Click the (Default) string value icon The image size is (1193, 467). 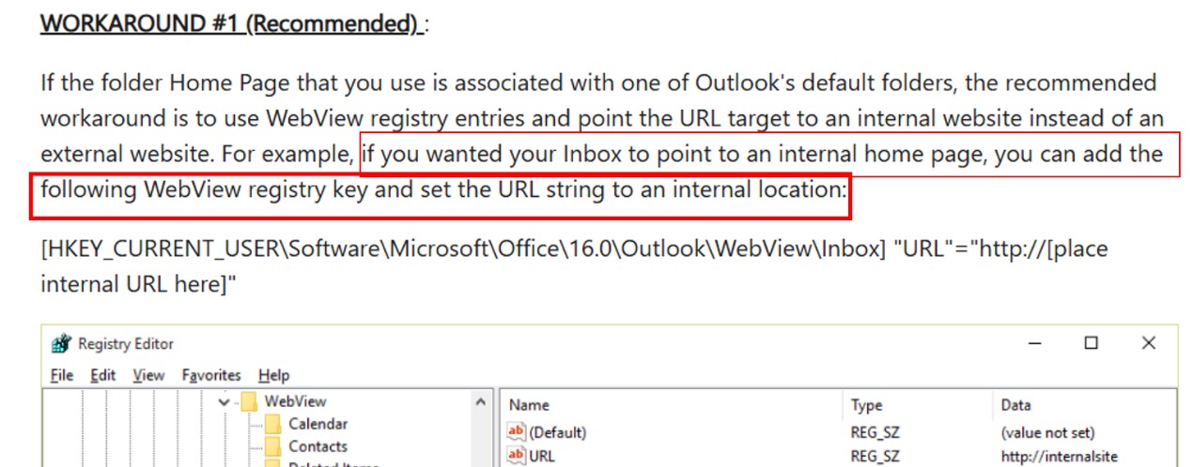click(517, 432)
